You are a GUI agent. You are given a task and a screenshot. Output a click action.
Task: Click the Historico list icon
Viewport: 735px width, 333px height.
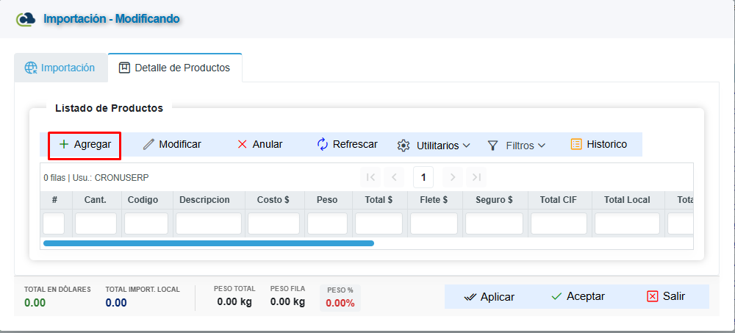[576, 145]
